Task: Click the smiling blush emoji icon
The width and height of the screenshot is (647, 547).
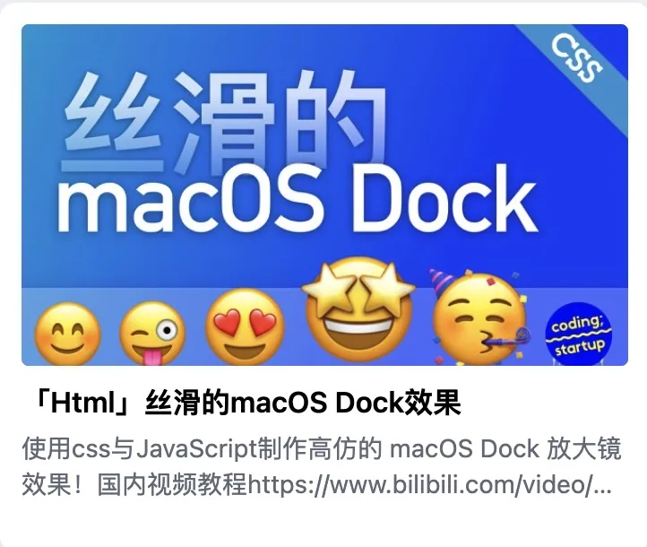Action: [x=67, y=334]
